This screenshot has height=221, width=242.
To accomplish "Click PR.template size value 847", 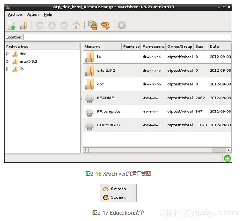I will point(199,112).
